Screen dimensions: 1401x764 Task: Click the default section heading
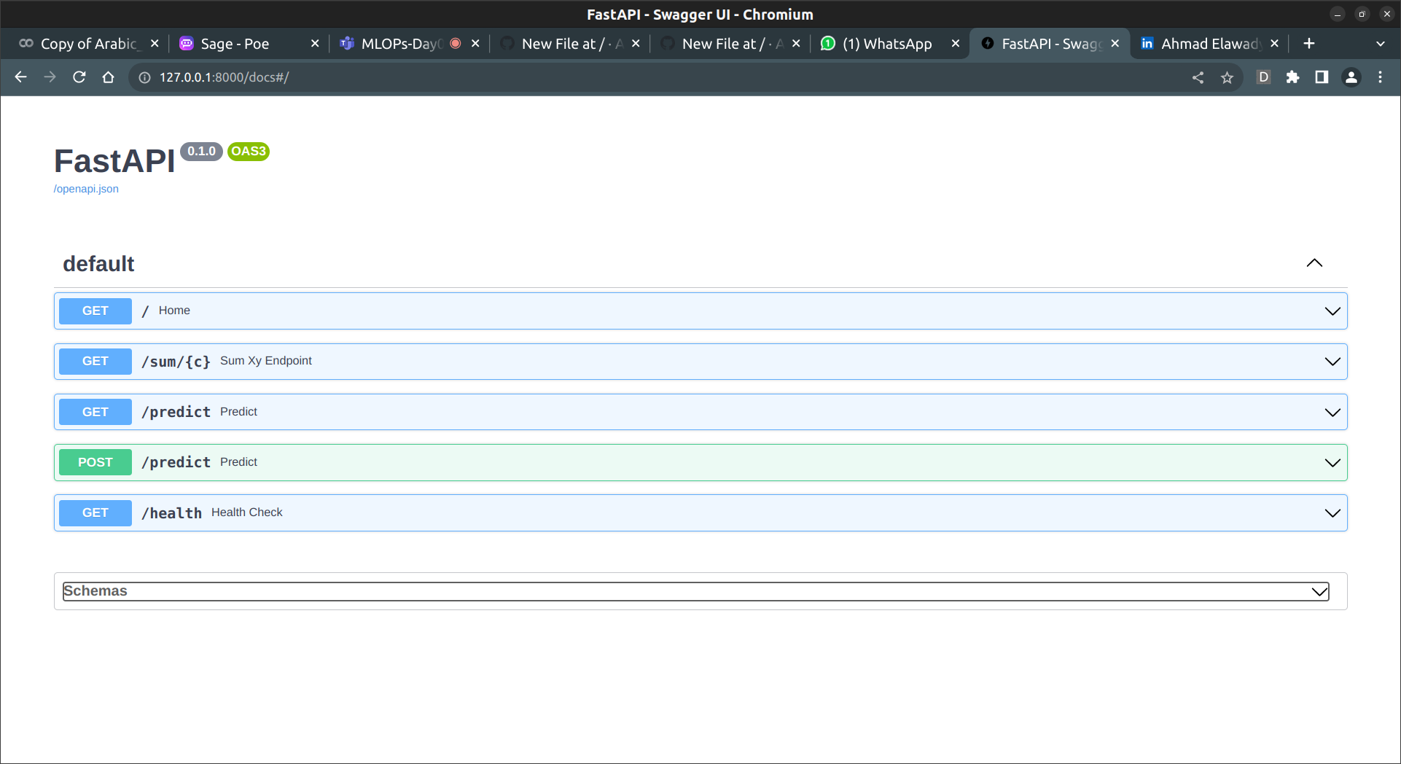tap(98, 264)
